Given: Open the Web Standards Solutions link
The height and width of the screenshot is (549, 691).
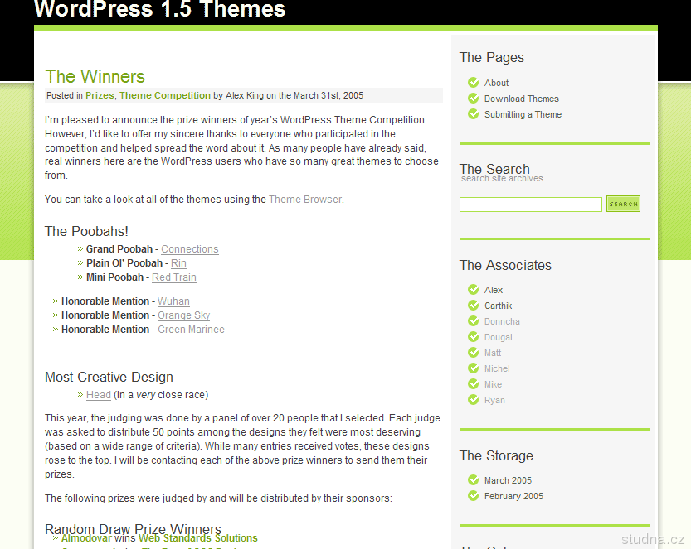Looking at the screenshot, I should click(198, 538).
